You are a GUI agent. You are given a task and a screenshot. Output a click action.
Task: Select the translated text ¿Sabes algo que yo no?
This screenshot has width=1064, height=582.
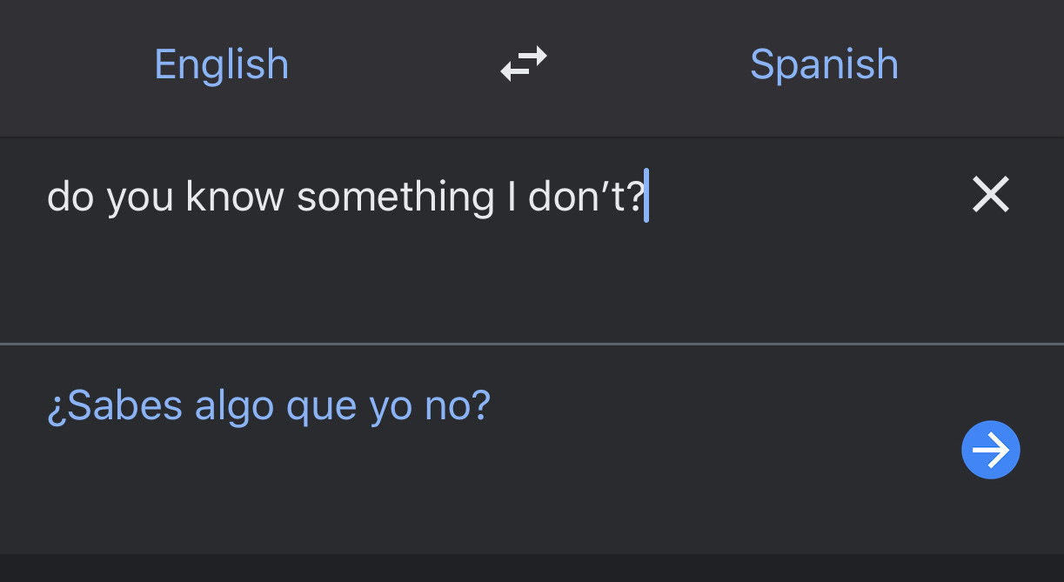(x=269, y=406)
